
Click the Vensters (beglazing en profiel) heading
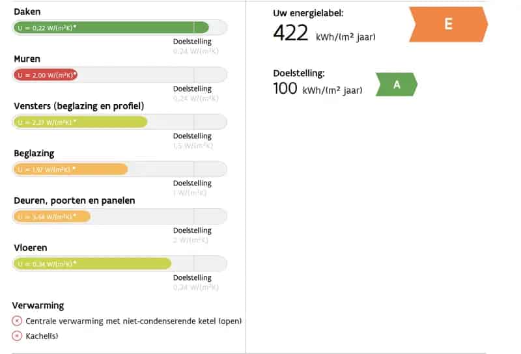pyautogui.click(x=79, y=106)
